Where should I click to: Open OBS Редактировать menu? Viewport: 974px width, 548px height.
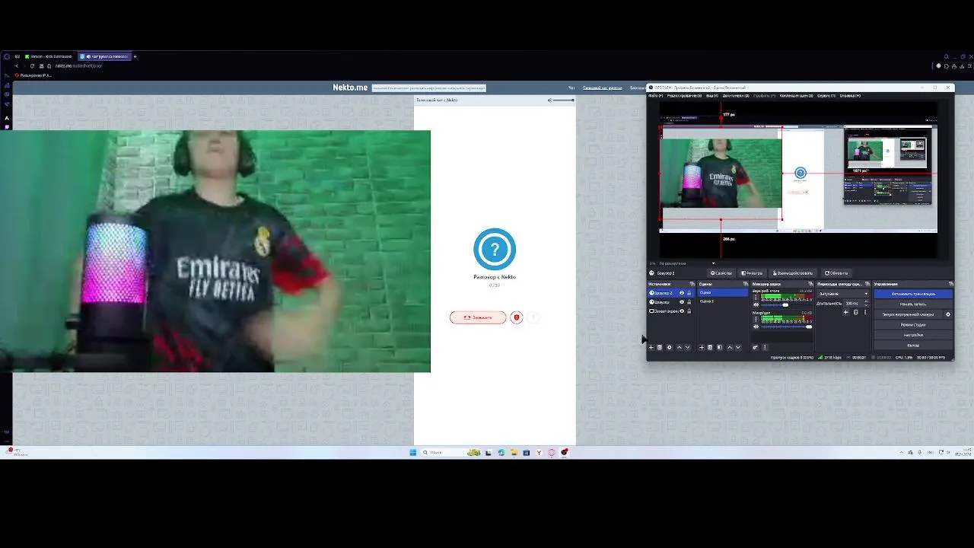[684, 96]
